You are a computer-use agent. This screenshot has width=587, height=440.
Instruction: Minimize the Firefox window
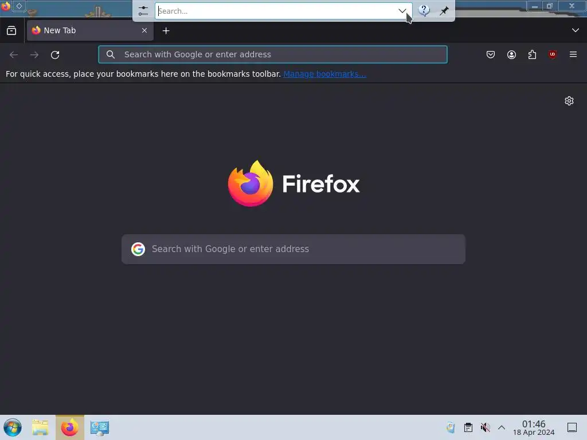point(535,6)
